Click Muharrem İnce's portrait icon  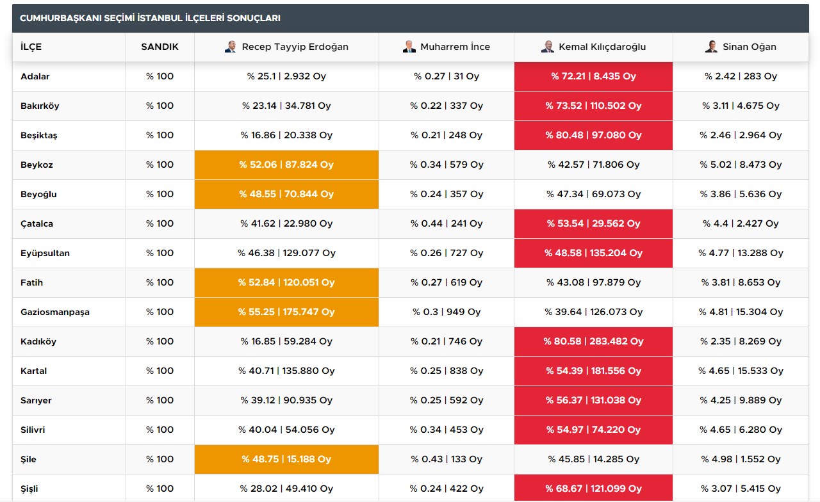click(410, 46)
